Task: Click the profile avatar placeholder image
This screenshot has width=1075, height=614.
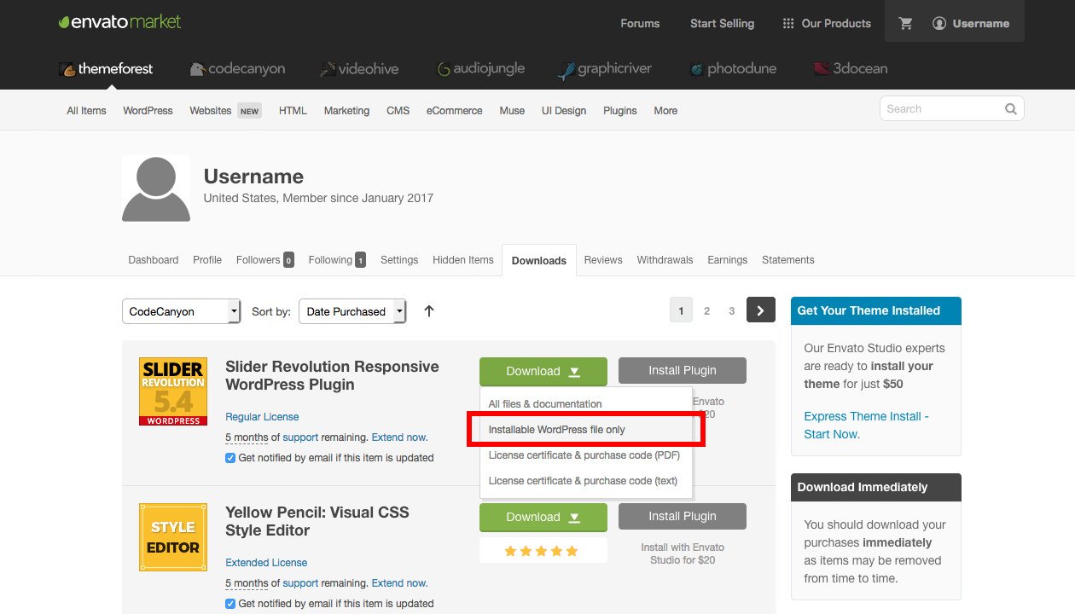Action: tap(156, 188)
